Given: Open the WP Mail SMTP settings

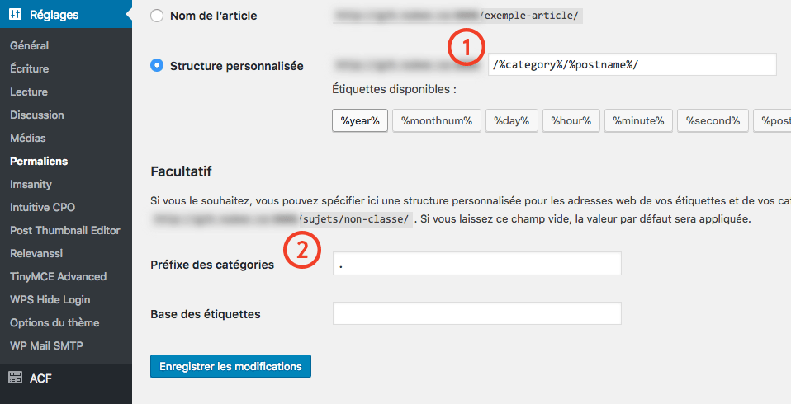Looking at the screenshot, I should point(47,345).
